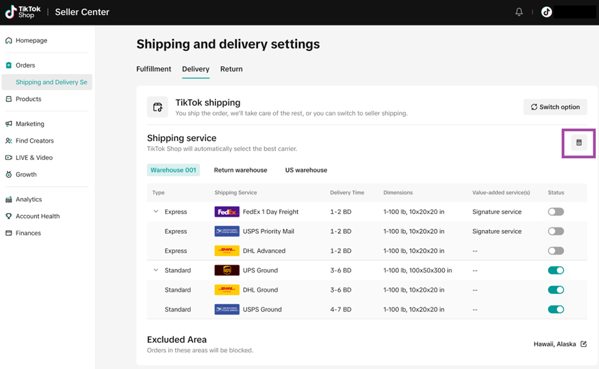599x369 pixels.
Task: Open the notifications bell
Action: pos(519,12)
